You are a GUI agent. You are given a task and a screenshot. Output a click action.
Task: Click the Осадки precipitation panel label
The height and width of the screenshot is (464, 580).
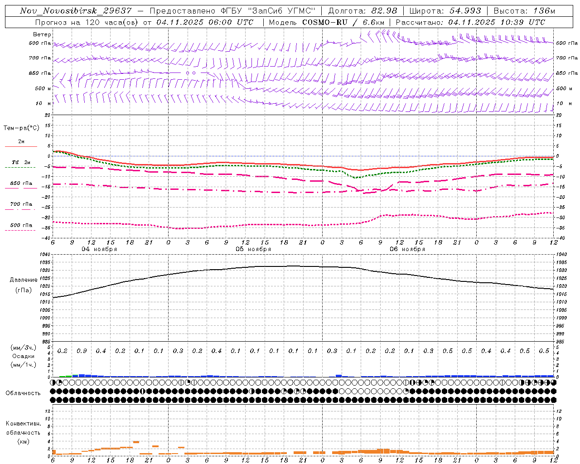pos(24,356)
